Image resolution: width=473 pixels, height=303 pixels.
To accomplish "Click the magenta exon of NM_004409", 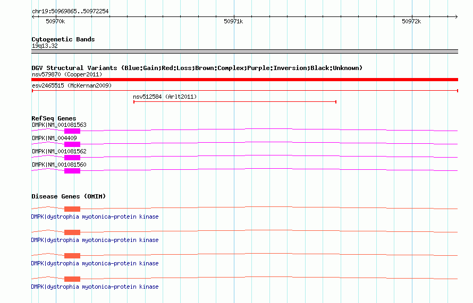I will [72, 144].
